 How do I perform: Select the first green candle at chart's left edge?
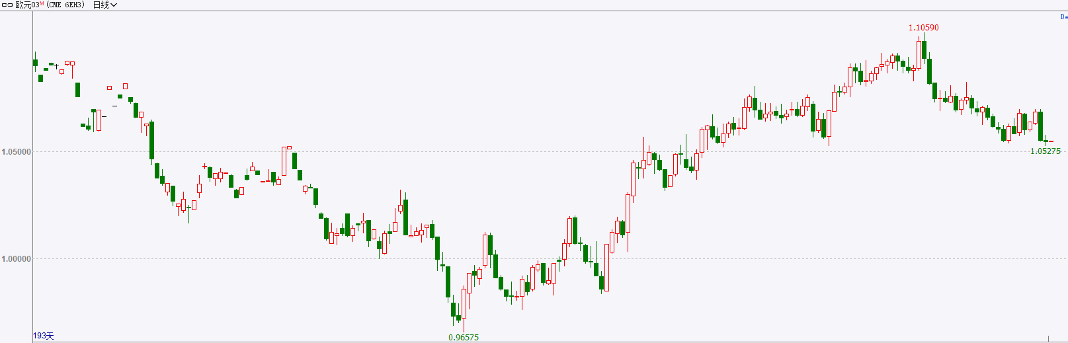(x=36, y=62)
